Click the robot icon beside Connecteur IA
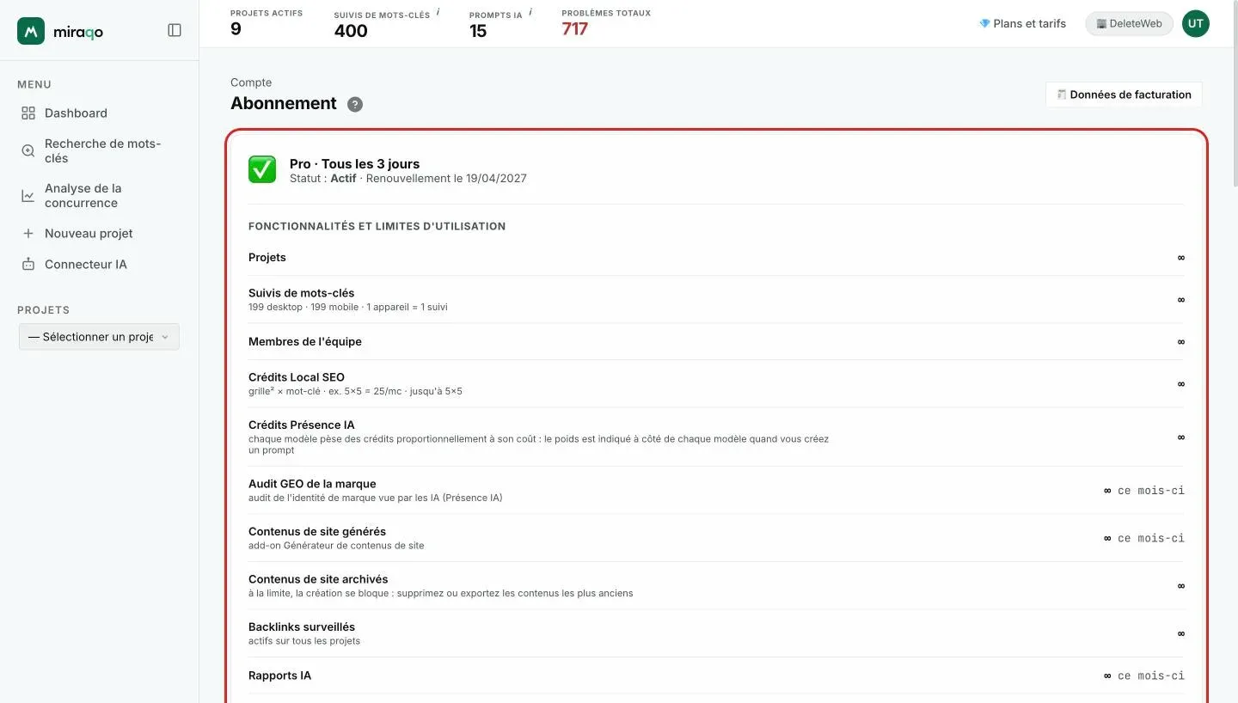The height and width of the screenshot is (703, 1238). pos(28,264)
